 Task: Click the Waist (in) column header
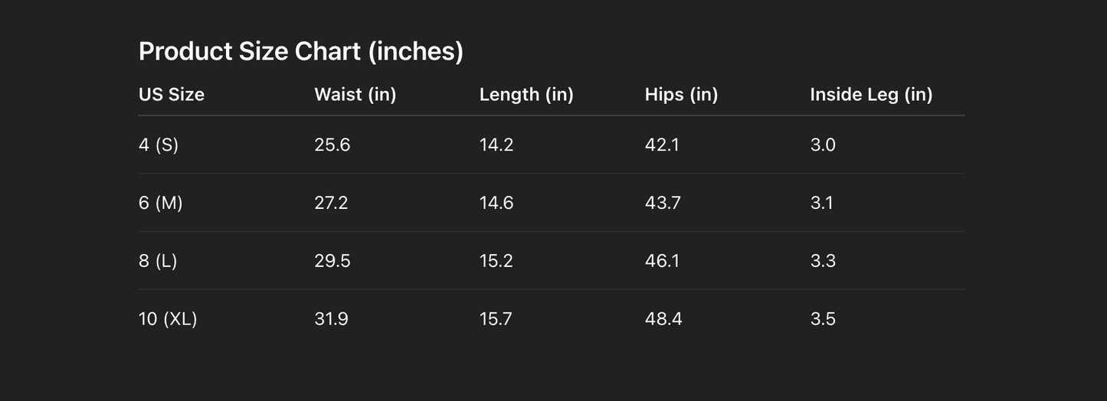click(355, 95)
